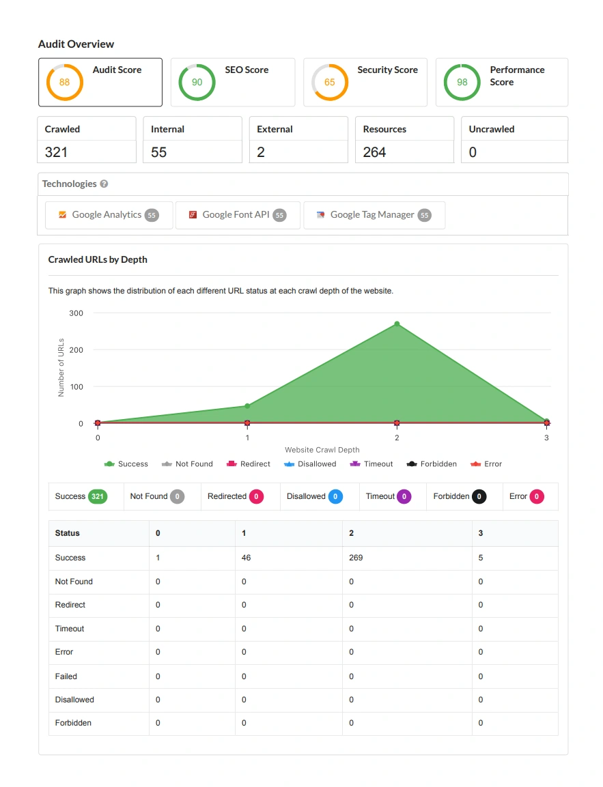Click the Technologies help question mark icon
The height and width of the screenshot is (787, 603).
coord(104,184)
